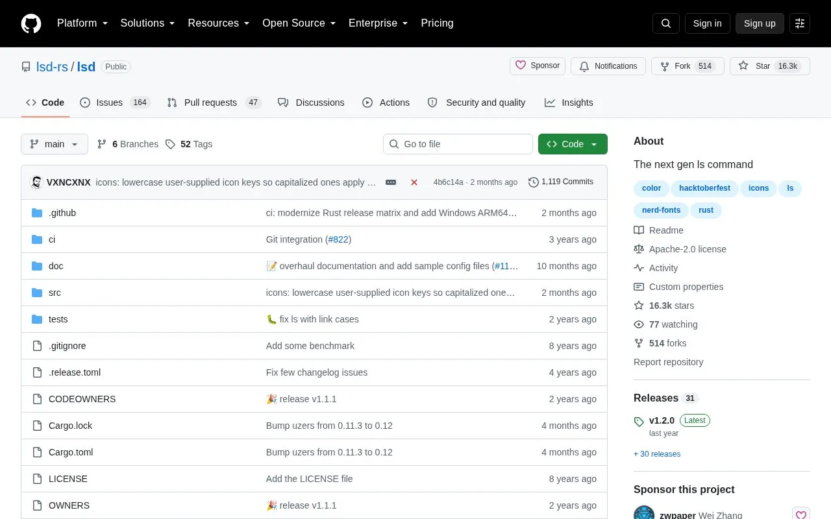Select the nerd-fonts topic tag
This screenshot has height=519, width=831.
[x=662, y=210]
